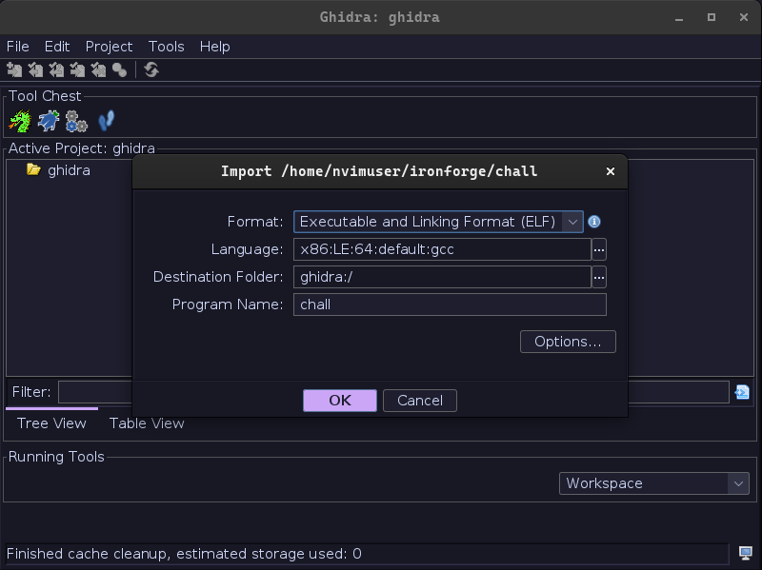This screenshot has width=762, height=570.
Task: Open the Tools menu
Action: tap(166, 47)
